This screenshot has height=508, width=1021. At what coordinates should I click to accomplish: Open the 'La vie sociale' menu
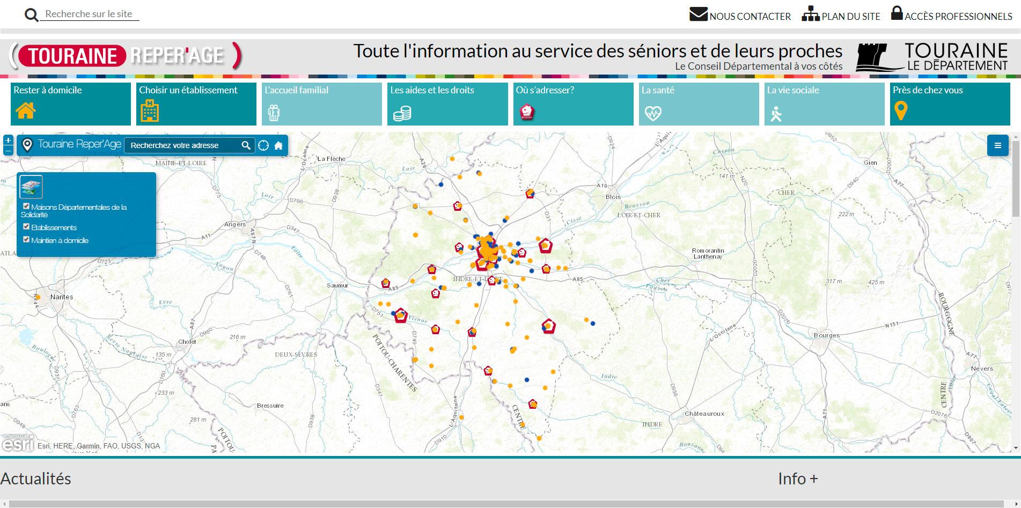824,104
